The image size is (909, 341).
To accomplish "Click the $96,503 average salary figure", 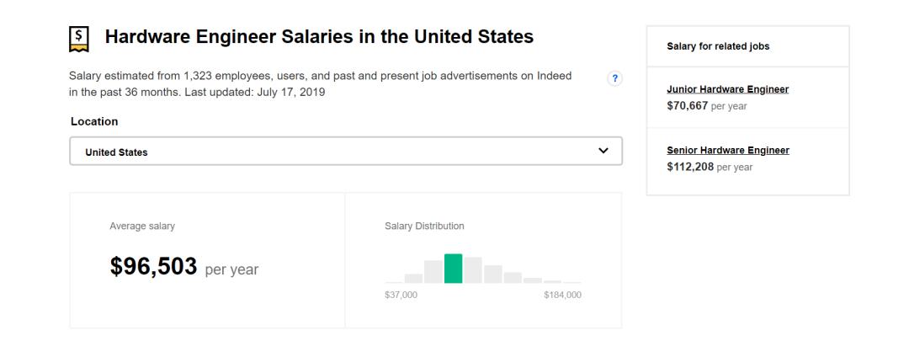I will (x=153, y=267).
